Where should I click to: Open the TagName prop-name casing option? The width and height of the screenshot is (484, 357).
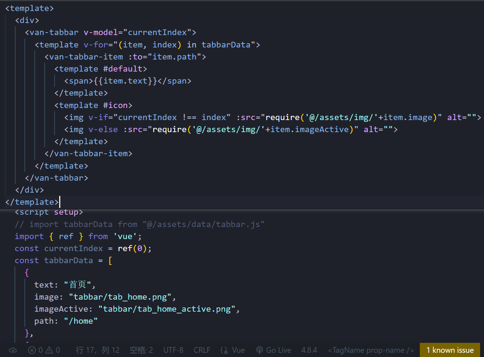(371, 350)
